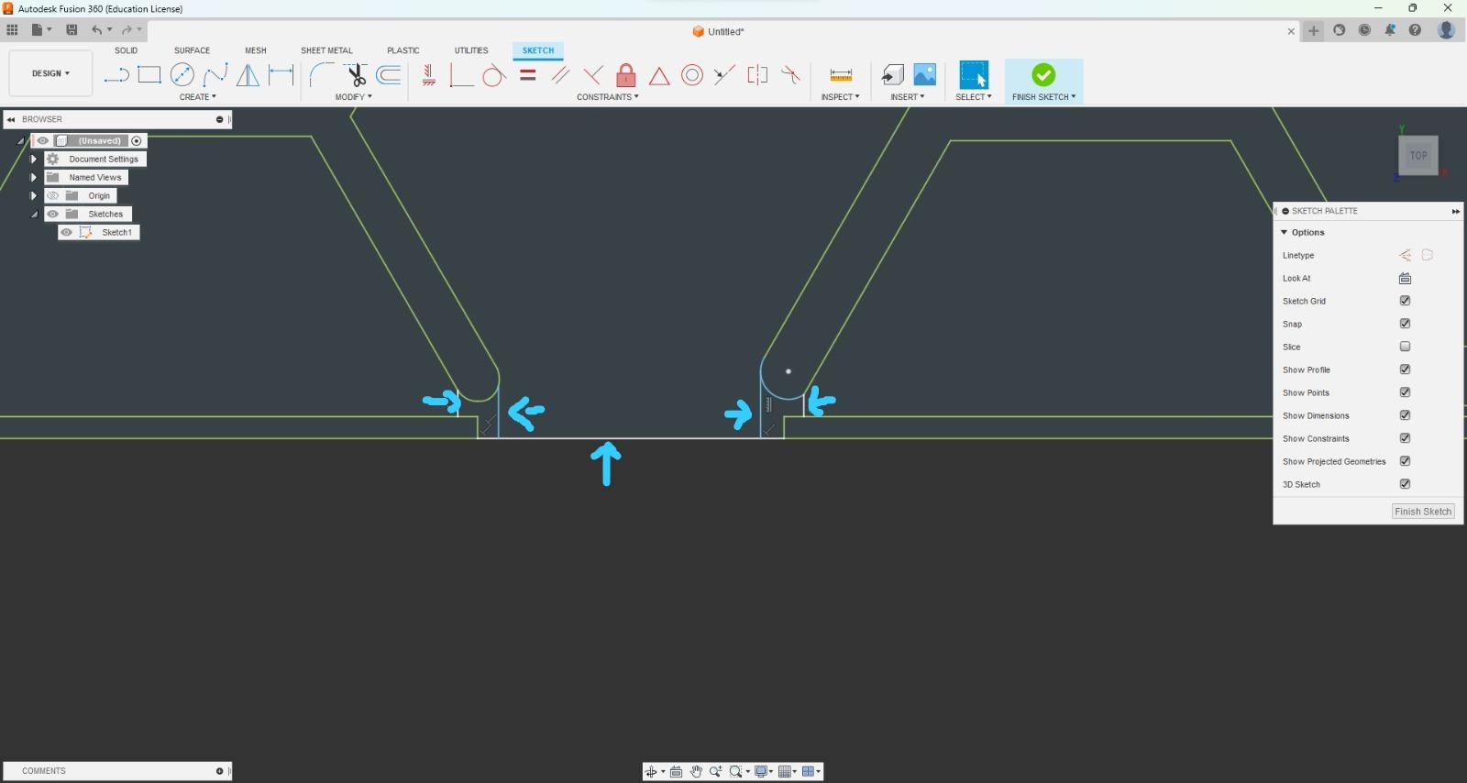1467x783 pixels.
Task: Collapse the Sketch Palette Options section
Action: click(x=1285, y=233)
